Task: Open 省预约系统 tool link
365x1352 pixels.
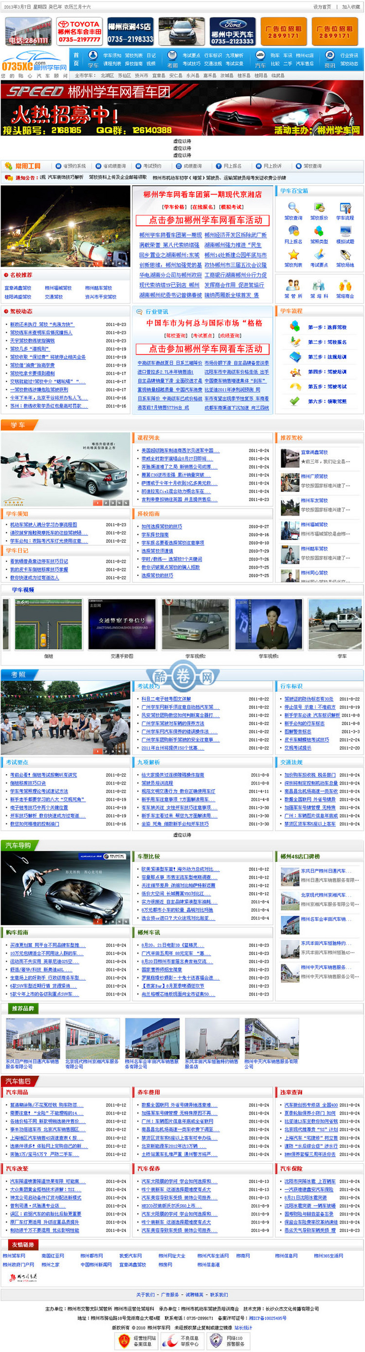Action: [x=74, y=166]
